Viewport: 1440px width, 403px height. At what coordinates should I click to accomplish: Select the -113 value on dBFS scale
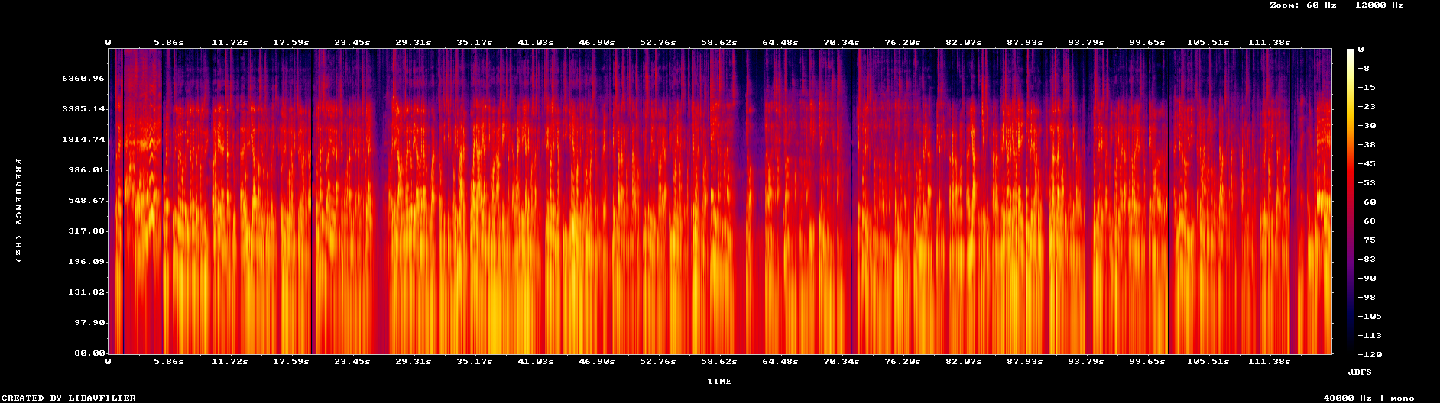click(1370, 335)
